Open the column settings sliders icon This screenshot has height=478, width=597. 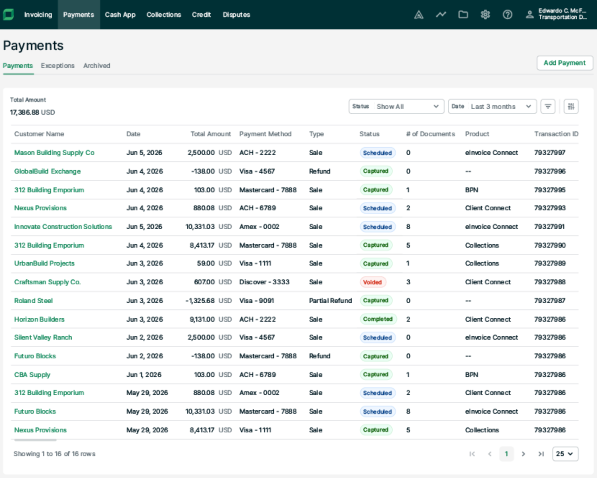tap(571, 106)
